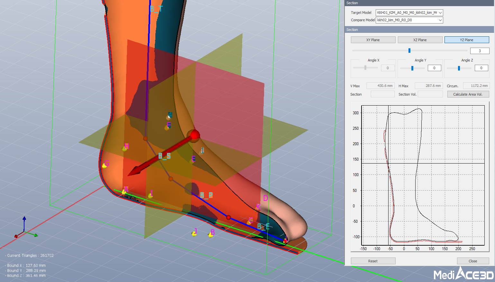
Task: Click the XYZ axis orientation gizmo
Action: tap(25, 229)
